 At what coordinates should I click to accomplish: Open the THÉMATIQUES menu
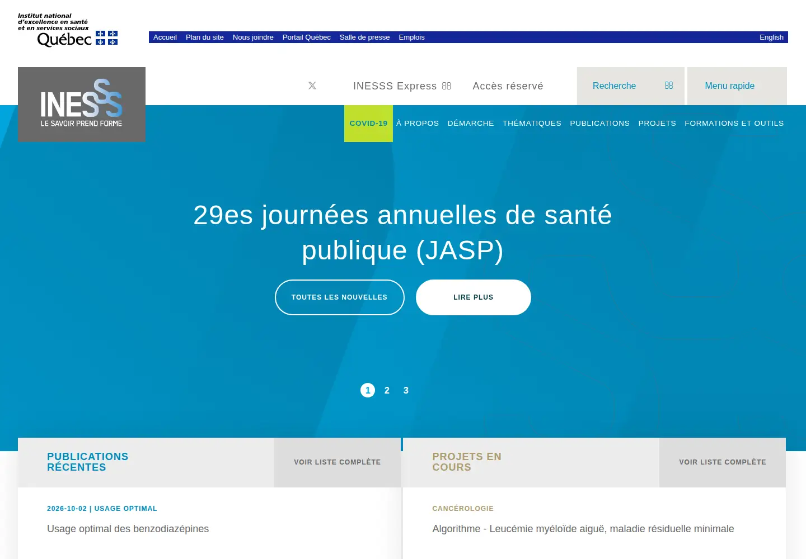(x=532, y=124)
